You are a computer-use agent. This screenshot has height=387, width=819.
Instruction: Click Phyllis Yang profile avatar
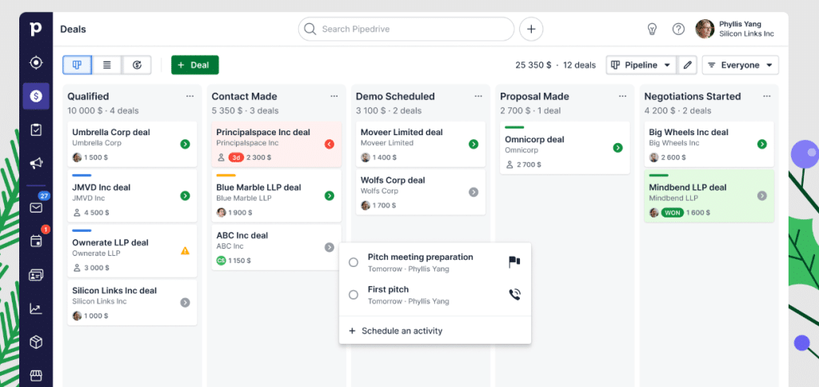705,30
